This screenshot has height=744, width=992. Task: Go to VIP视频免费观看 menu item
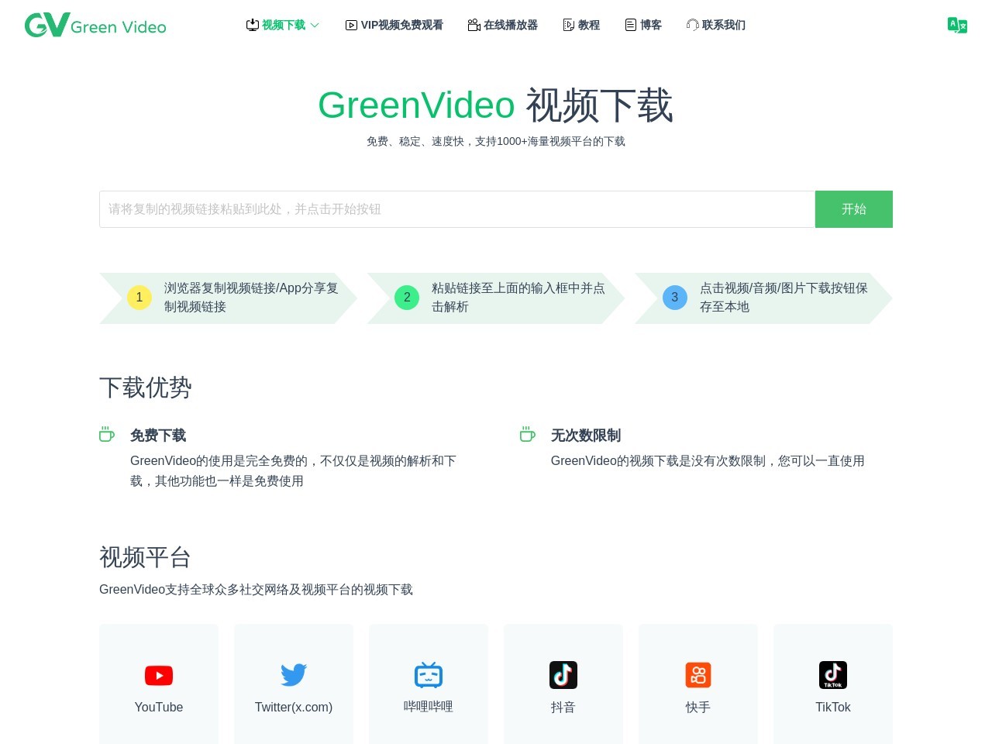pyautogui.click(x=394, y=26)
